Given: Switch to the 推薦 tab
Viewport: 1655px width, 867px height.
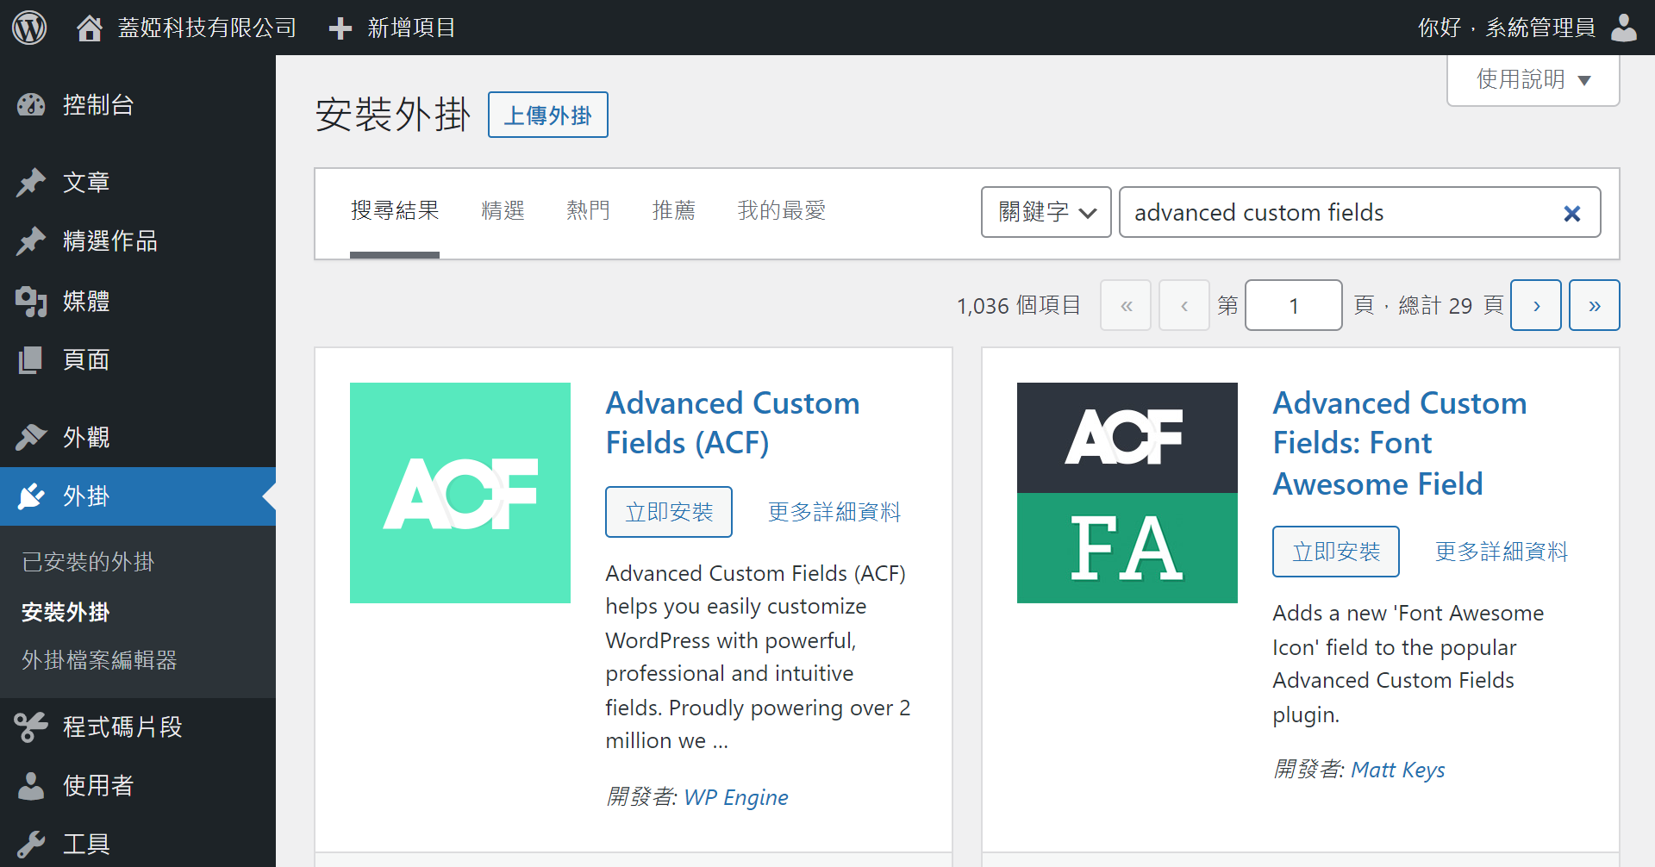Looking at the screenshot, I should coord(674,210).
